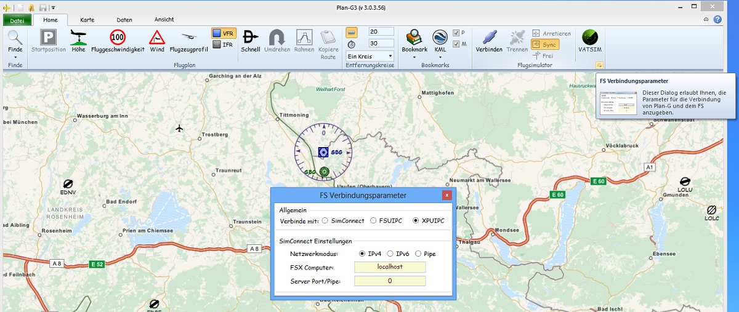This screenshot has height=312, width=739.
Task: Click the Verbinden connect icon
Action: 489,36
